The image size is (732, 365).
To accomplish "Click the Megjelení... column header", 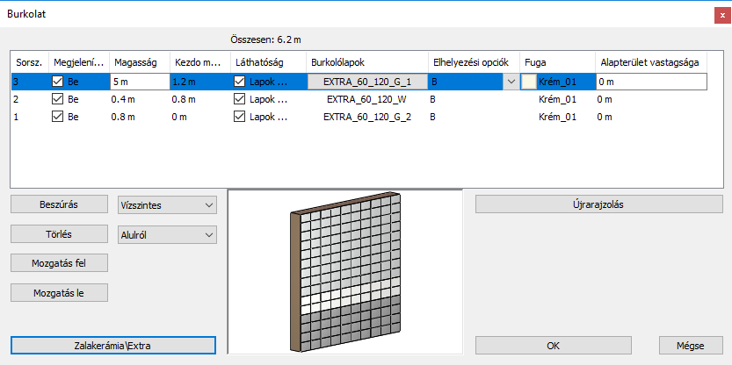I will point(79,62).
